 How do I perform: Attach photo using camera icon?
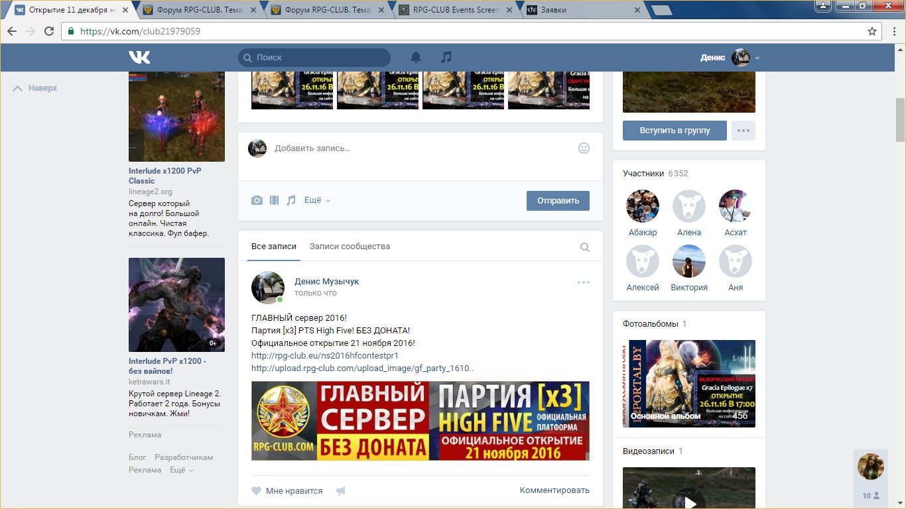[257, 200]
